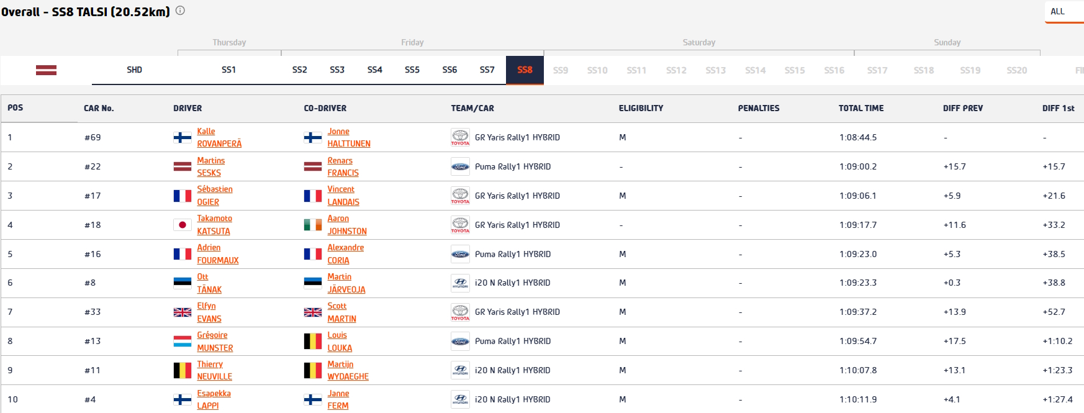This screenshot has width=1084, height=413.
Task: Click the Irish flag beside Aaron Johnston
Action: (x=312, y=225)
